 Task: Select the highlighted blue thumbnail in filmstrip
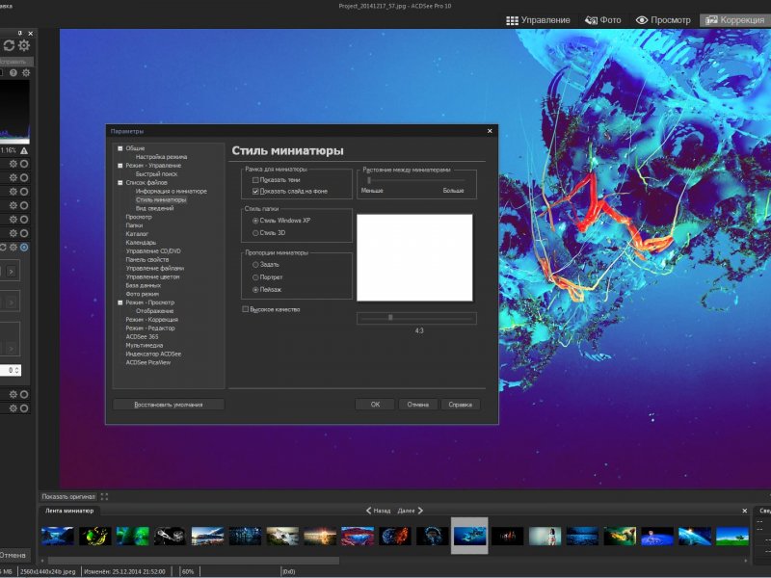pyautogui.click(x=469, y=536)
